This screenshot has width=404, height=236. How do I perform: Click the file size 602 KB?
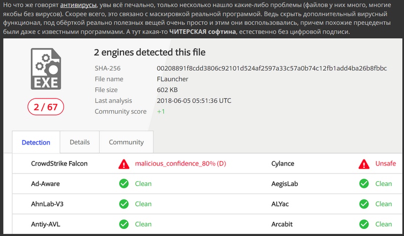[167, 90]
